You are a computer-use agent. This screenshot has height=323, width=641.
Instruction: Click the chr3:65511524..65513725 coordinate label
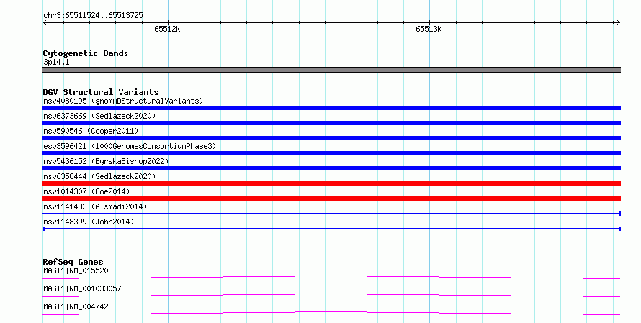93,15
